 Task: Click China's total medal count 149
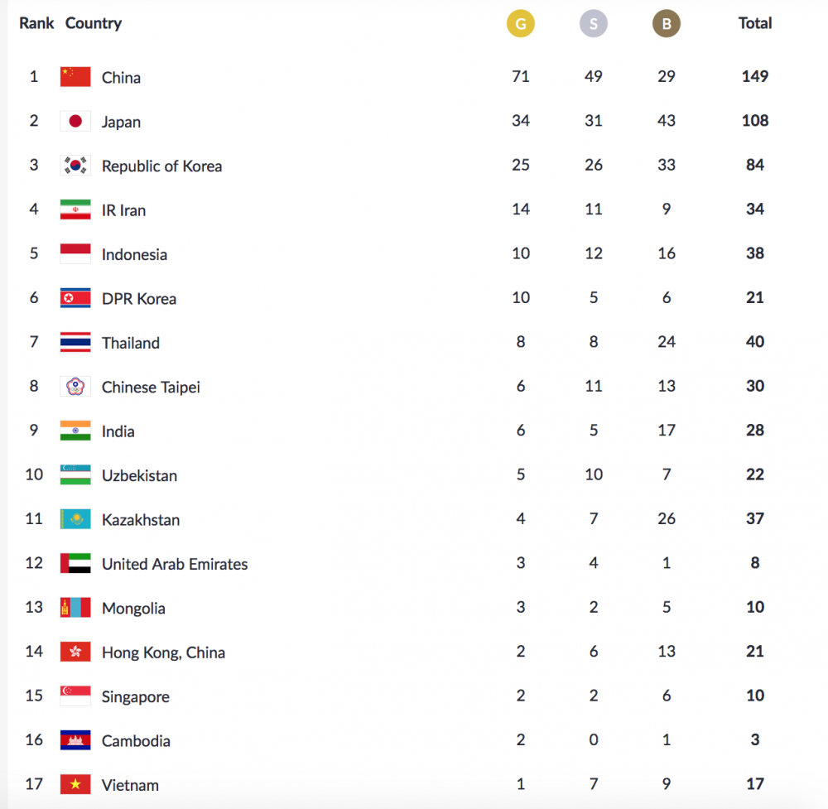755,77
